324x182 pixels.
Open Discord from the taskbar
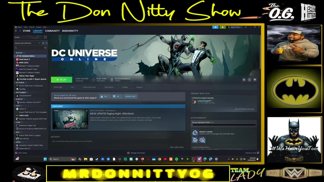(199, 159)
